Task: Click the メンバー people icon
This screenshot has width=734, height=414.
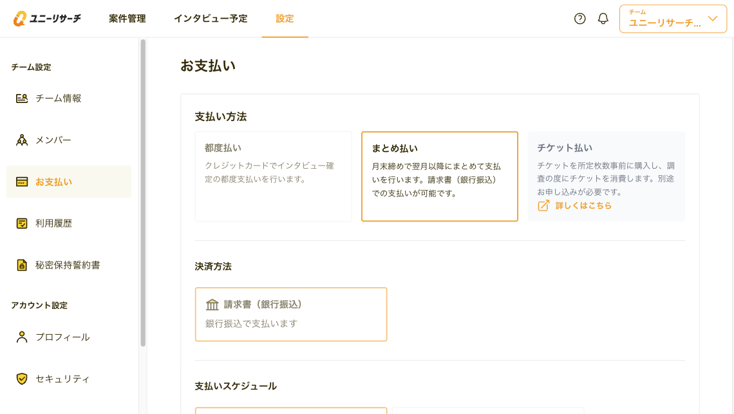Action: pos(22,140)
